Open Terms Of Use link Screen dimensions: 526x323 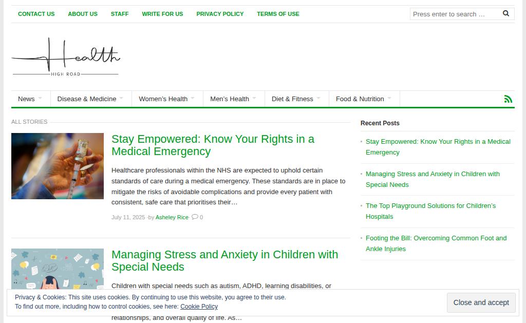278,14
